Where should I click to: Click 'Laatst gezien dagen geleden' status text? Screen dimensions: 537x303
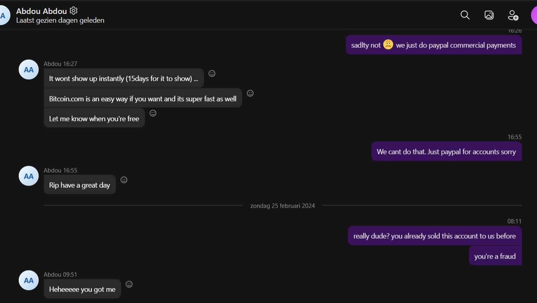pos(60,20)
